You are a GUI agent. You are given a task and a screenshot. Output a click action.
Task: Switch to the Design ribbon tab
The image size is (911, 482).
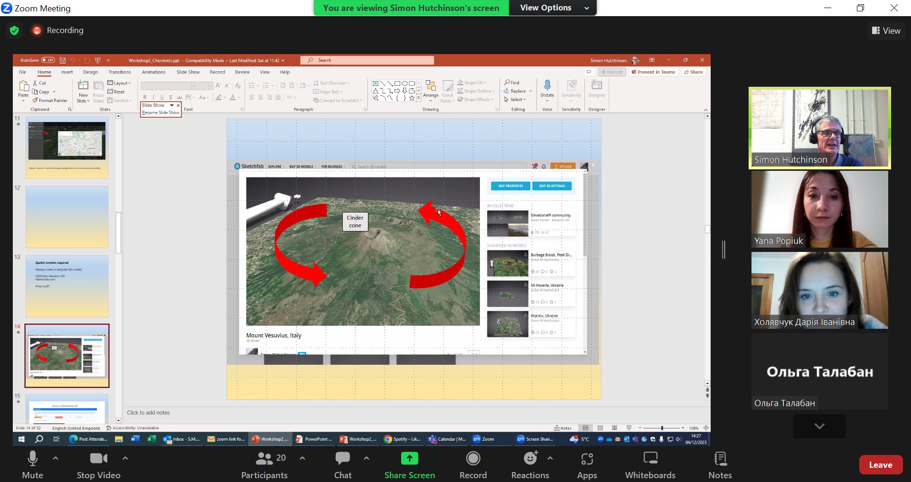tap(90, 72)
